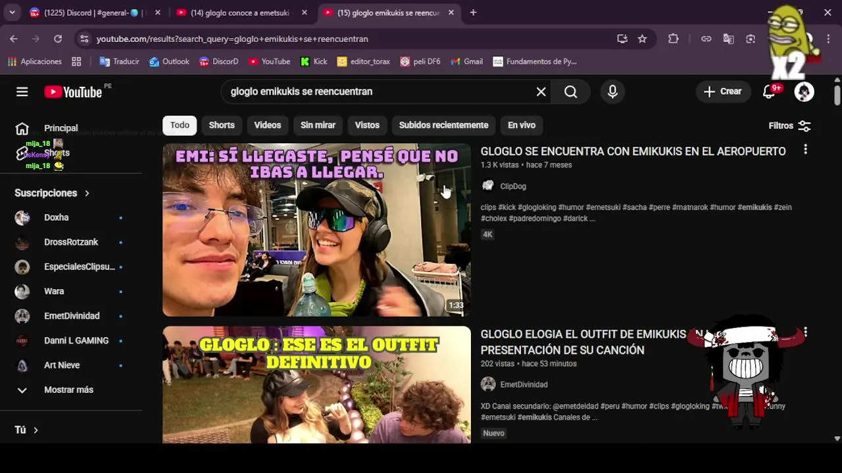Bookmark this page with the star

click(642, 39)
